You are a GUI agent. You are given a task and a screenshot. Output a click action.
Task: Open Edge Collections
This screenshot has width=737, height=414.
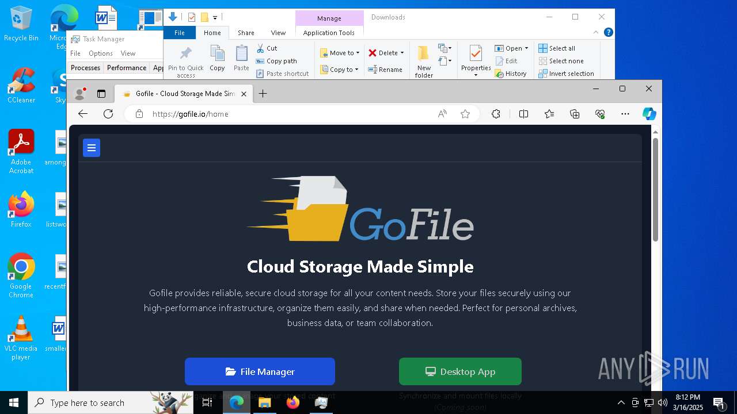coord(575,114)
